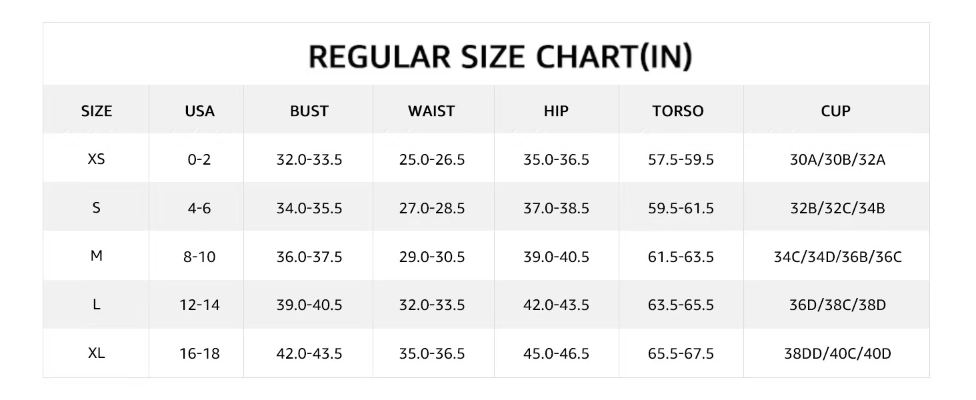Click the CUP column header
The image size is (976, 400).
[x=836, y=111]
